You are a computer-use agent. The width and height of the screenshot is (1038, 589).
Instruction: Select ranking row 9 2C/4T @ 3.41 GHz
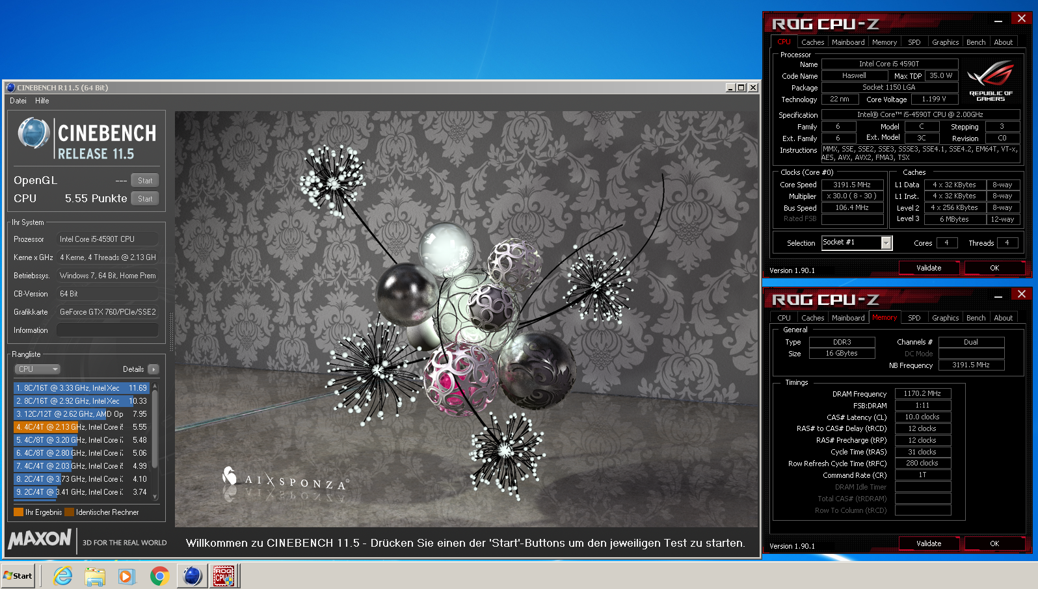[82, 492]
